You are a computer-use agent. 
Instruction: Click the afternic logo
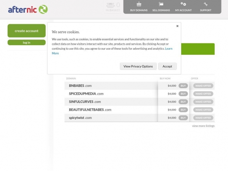tap(28, 9)
